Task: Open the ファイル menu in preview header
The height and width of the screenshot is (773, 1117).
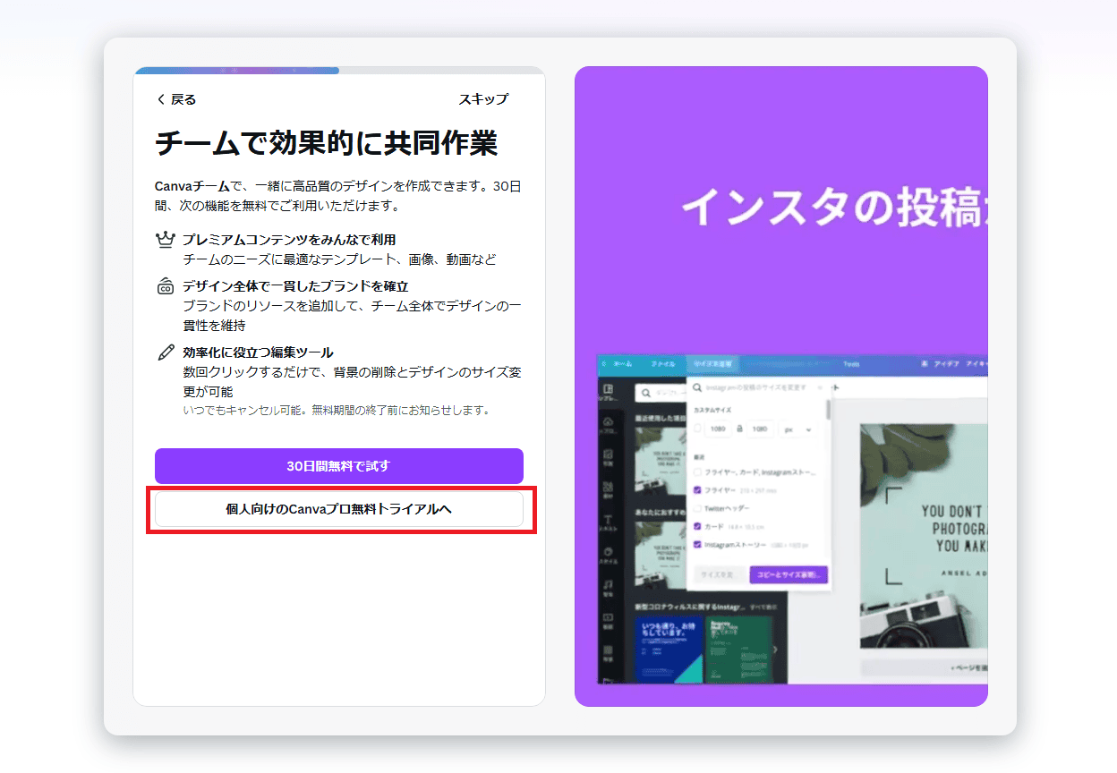Action: click(x=663, y=364)
